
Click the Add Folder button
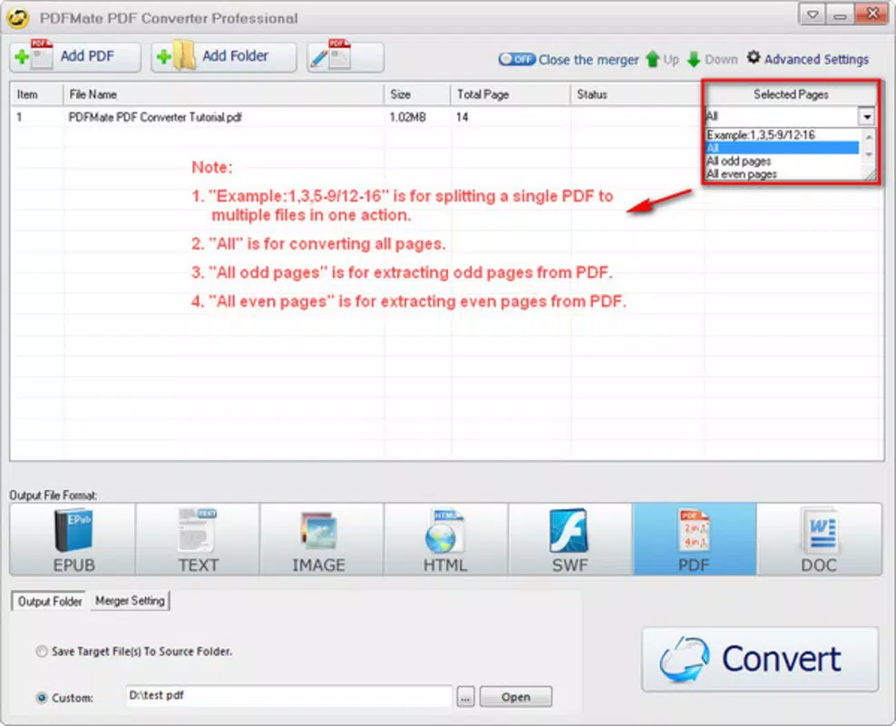point(223,56)
